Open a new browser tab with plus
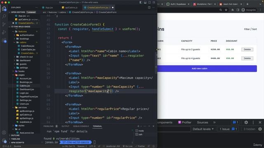Viewport: 264px width, 148px height. click(247, 4)
